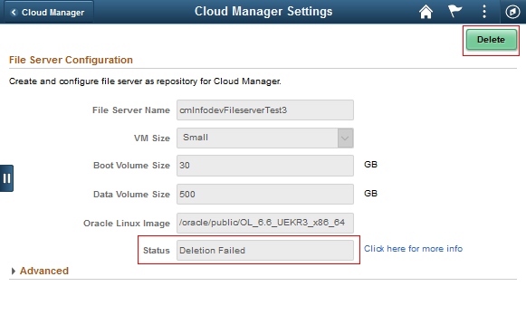Go back to Cloud Manager

point(48,13)
